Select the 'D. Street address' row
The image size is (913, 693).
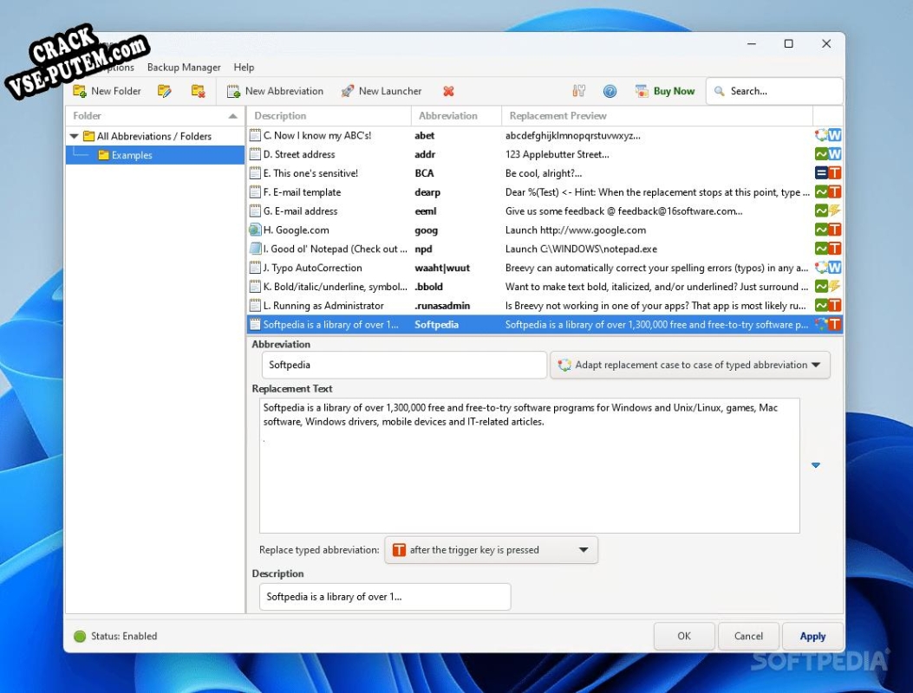click(x=545, y=154)
